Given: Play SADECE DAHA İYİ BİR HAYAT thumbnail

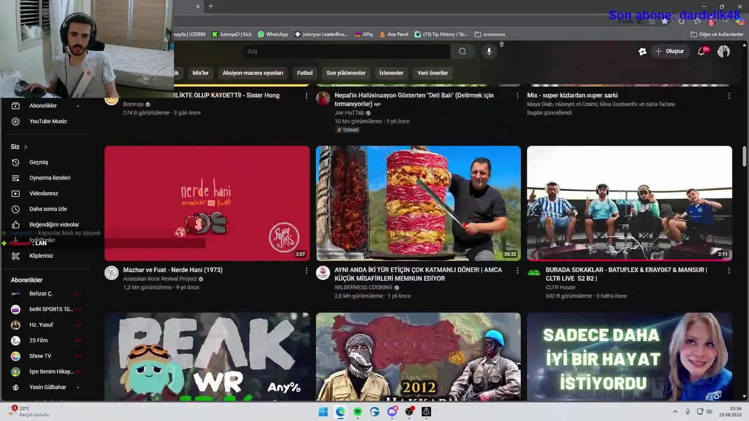Looking at the screenshot, I should coord(630,357).
